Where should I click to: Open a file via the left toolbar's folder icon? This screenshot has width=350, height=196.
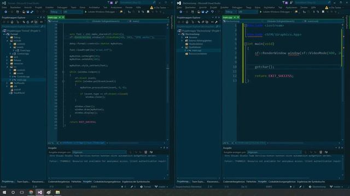click(24, 12)
